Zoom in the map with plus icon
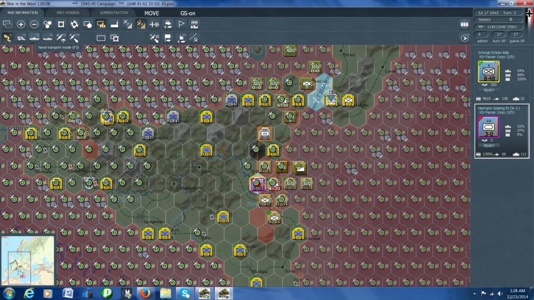Screen dimensions: 534x300 (x=21, y=24)
